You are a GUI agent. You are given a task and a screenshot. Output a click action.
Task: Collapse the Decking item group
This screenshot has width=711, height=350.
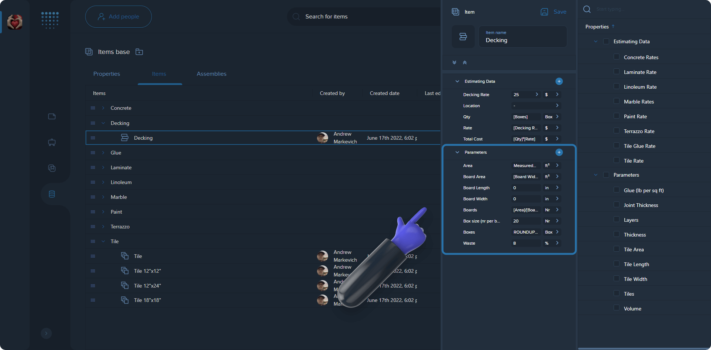pyautogui.click(x=103, y=123)
